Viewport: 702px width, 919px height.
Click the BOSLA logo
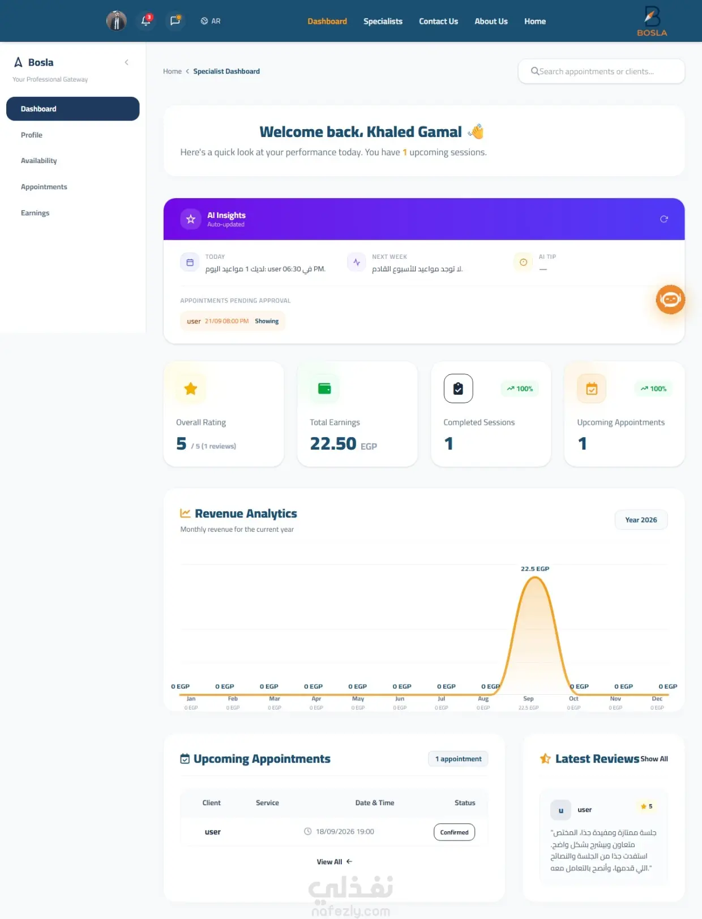coord(652,21)
